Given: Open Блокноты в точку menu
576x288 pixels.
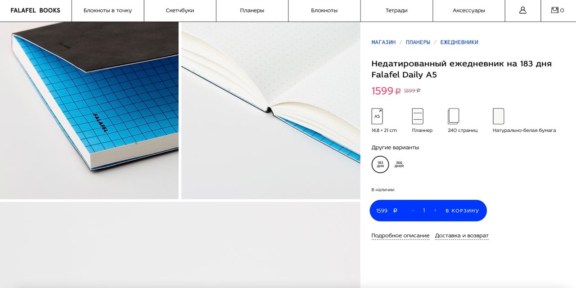Looking at the screenshot, I should click(108, 10).
